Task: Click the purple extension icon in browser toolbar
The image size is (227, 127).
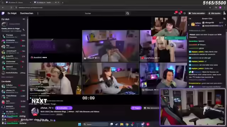Action: [220, 7]
